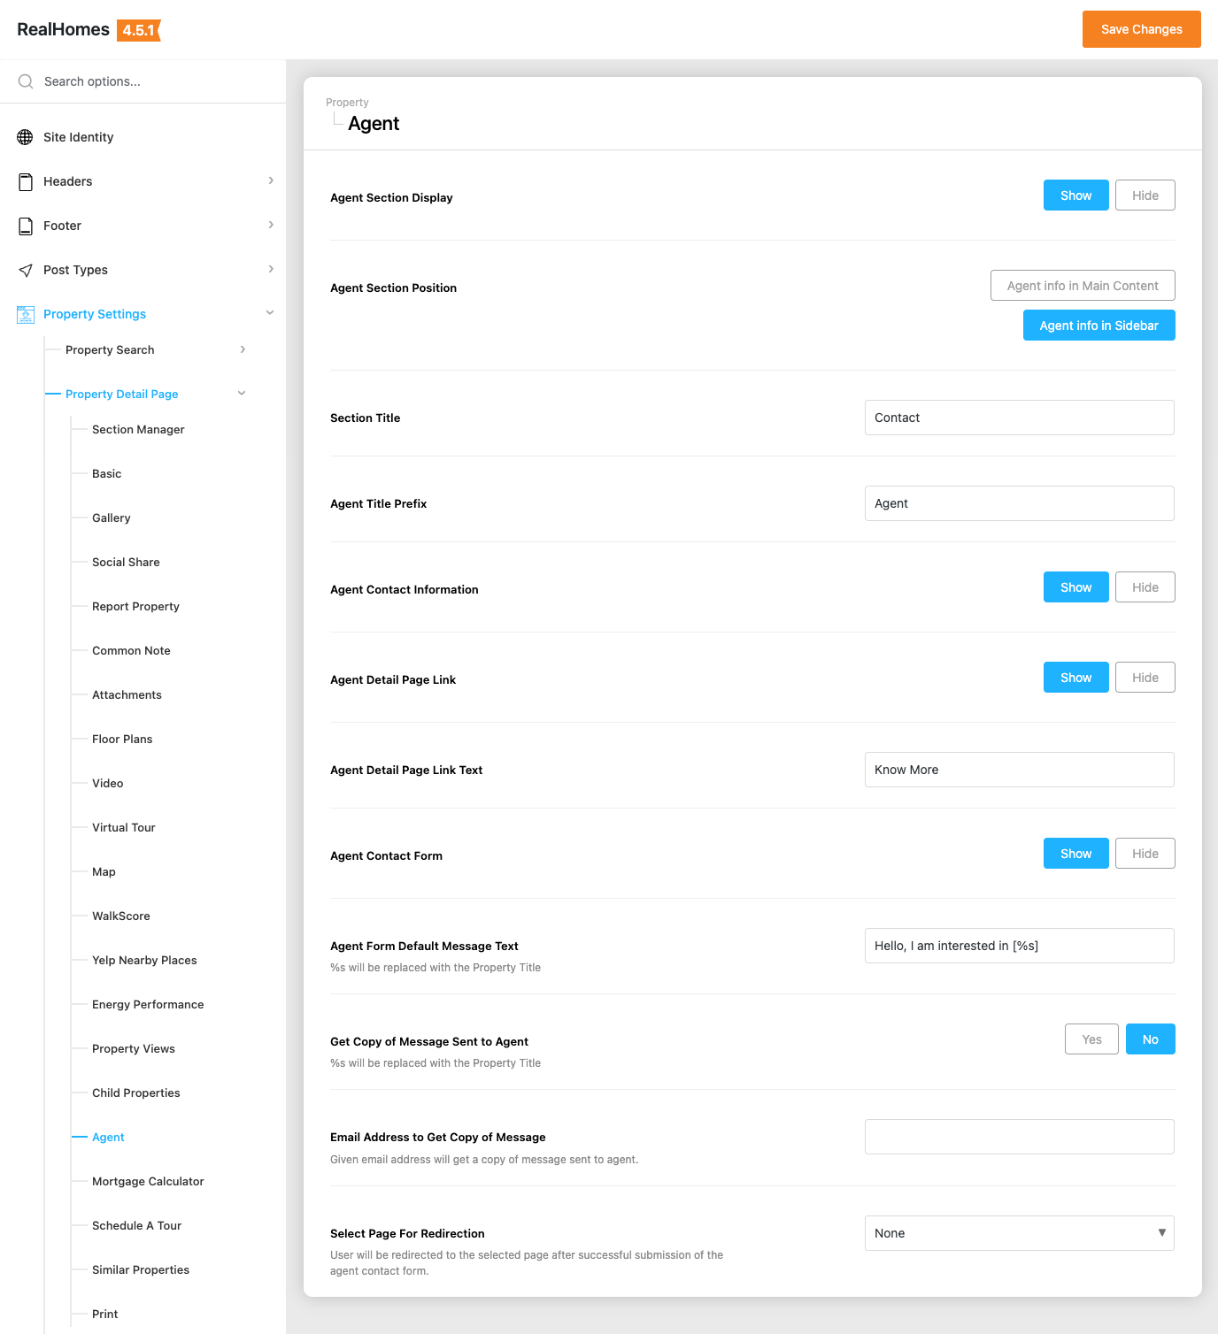
Task: Click the Section Title input field
Action: (1019, 418)
